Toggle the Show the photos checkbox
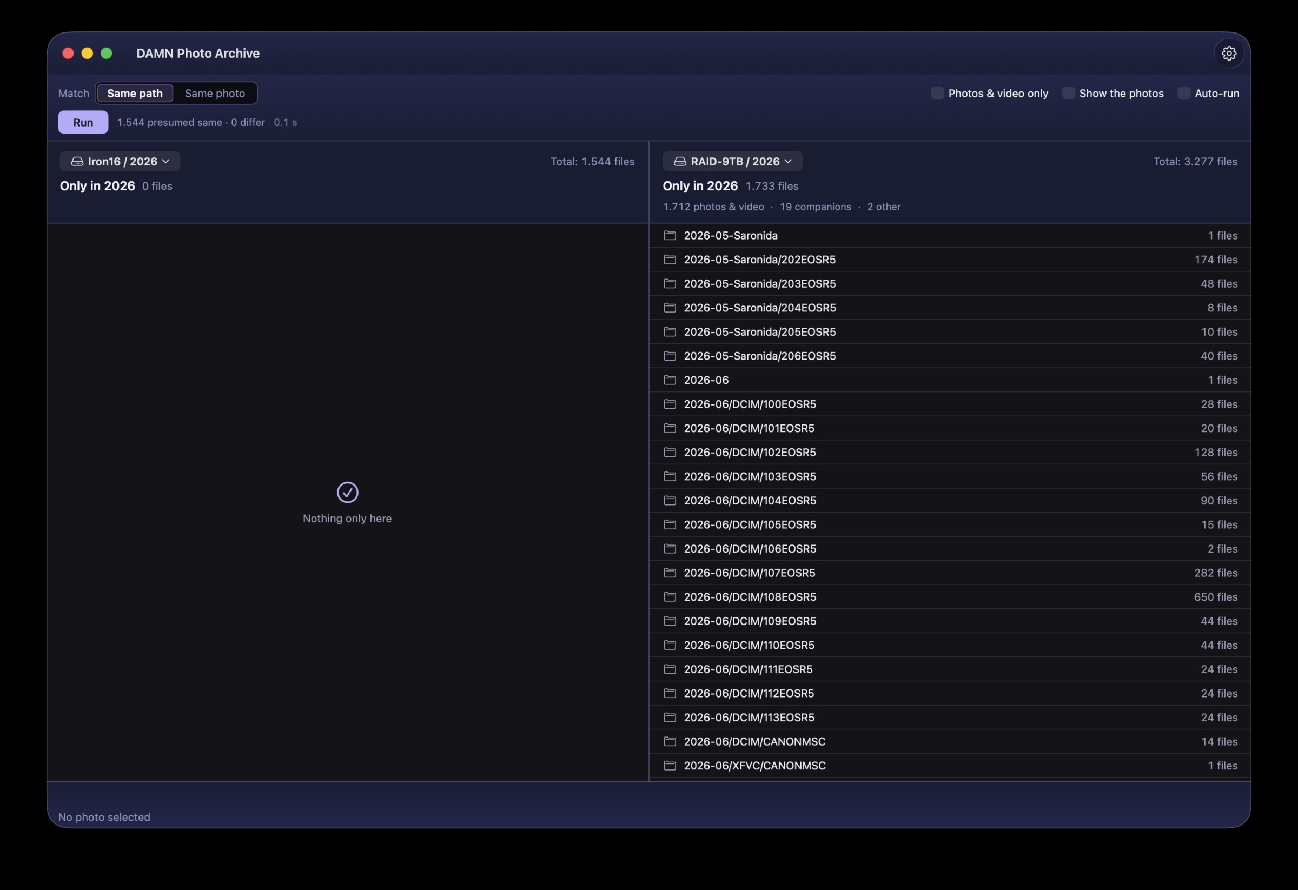1298x890 pixels. click(1068, 93)
